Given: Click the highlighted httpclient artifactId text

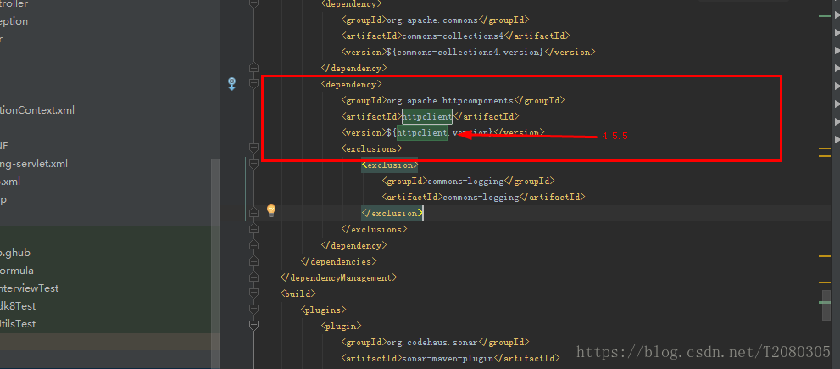Looking at the screenshot, I should 426,116.
